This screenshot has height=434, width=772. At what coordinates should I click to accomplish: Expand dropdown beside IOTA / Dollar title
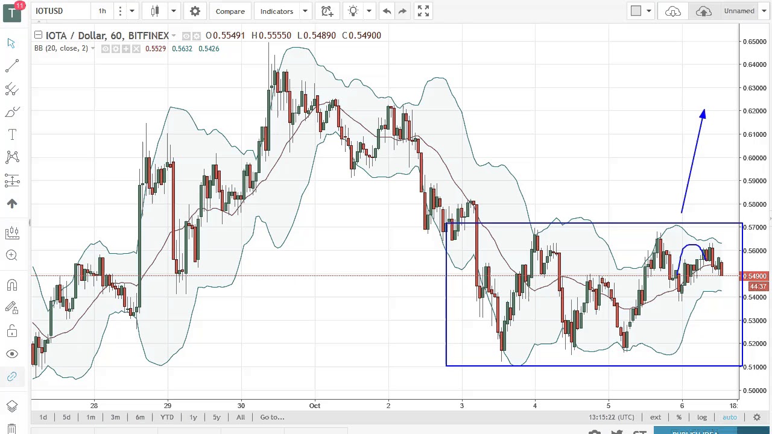(174, 36)
